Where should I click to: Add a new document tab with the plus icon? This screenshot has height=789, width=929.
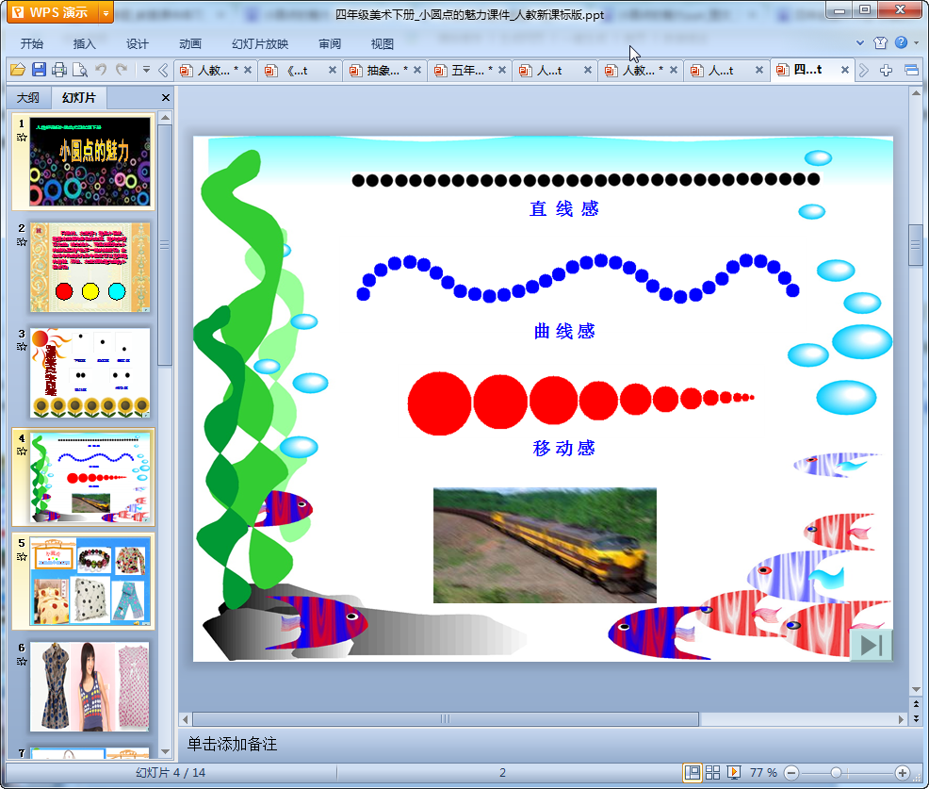pos(886,71)
